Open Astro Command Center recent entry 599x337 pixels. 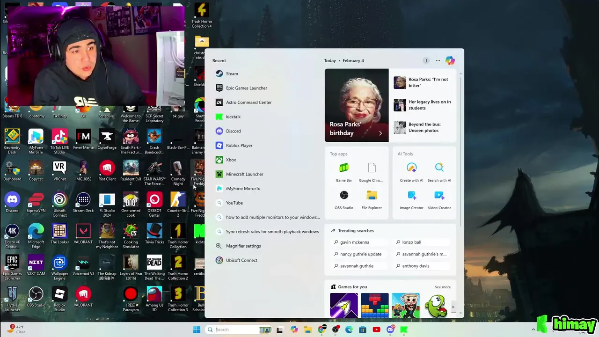click(265, 103)
